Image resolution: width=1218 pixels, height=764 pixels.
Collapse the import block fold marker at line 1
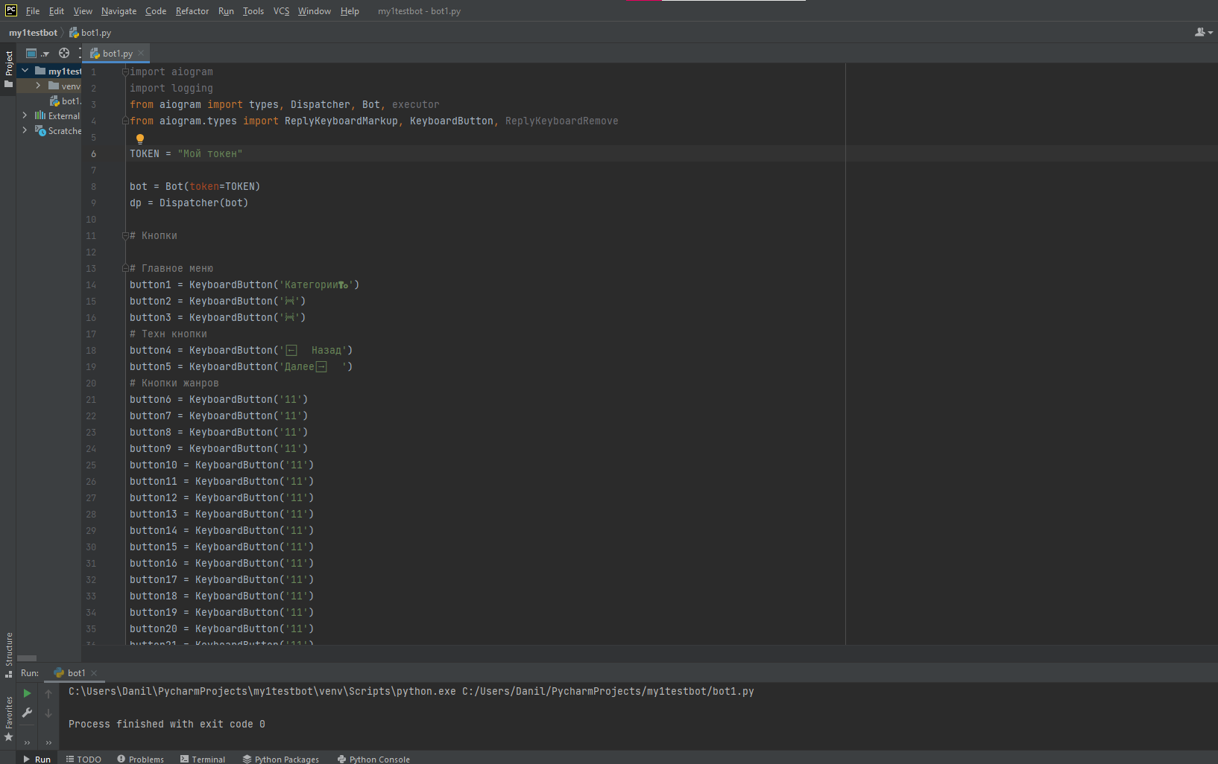[x=125, y=71]
